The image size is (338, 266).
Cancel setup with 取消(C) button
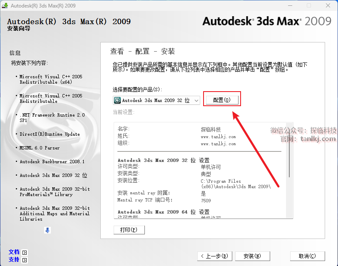click(x=307, y=256)
